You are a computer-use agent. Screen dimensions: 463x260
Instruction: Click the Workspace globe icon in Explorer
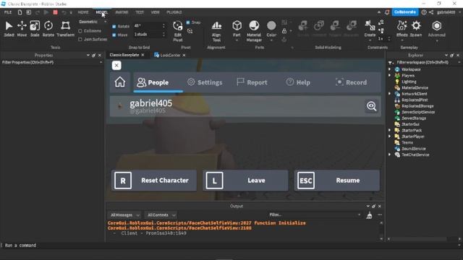pos(397,69)
